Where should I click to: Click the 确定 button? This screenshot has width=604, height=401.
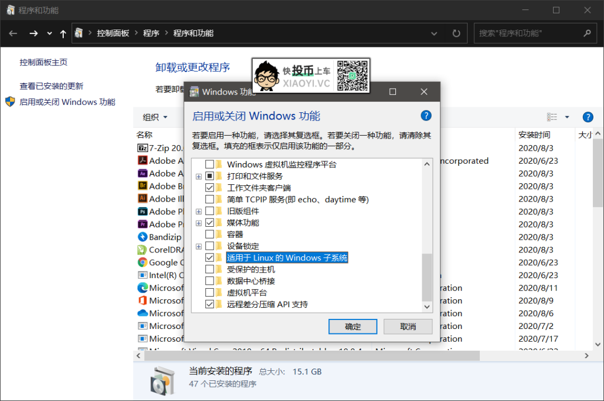pos(352,327)
